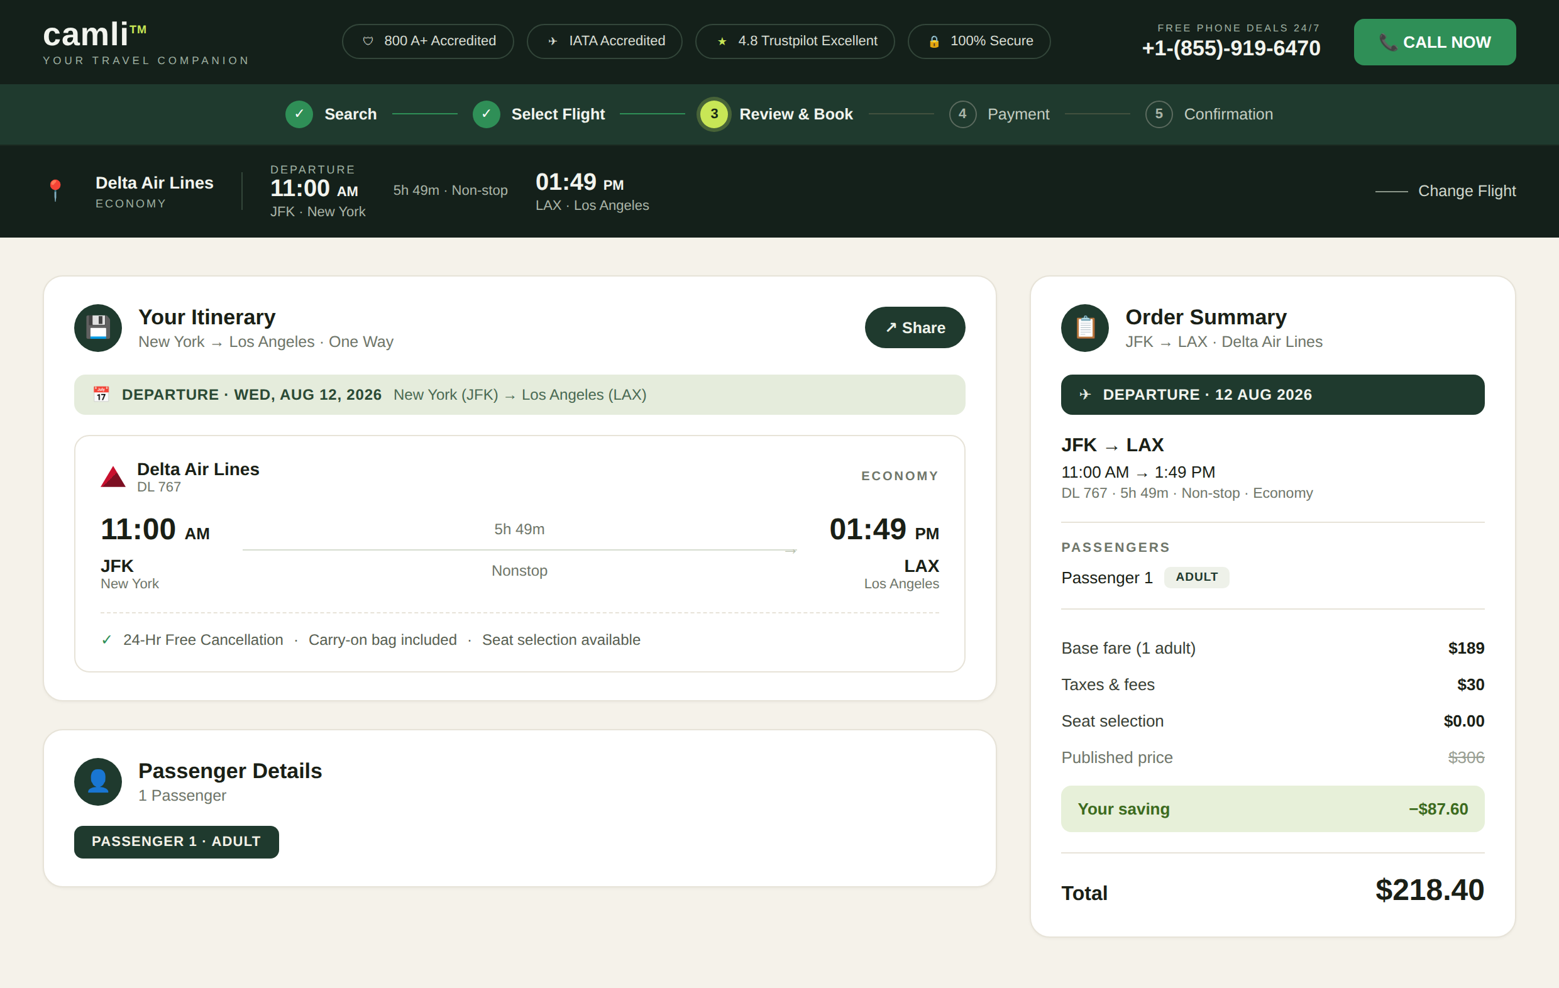1559x988 pixels.
Task: Click the Delta Air Lines red triangle logo
Action: (113, 476)
